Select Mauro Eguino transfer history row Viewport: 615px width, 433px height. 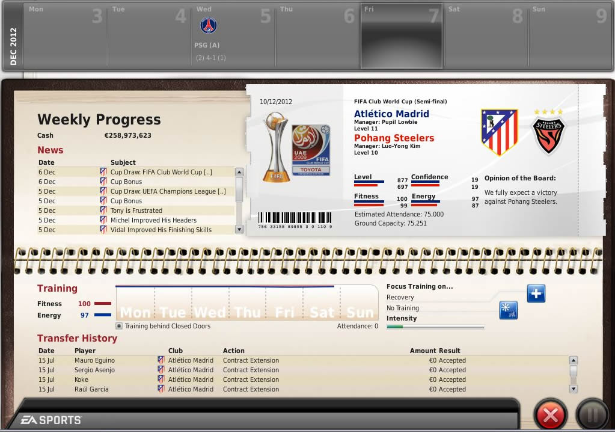point(94,360)
